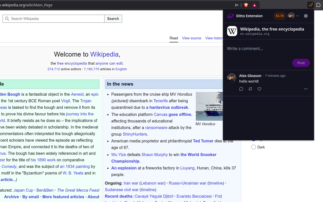Image resolution: width=323 pixels, height=202 pixels.
Task: Open the Recent deaths link
Action: click(x=119, y=196)
